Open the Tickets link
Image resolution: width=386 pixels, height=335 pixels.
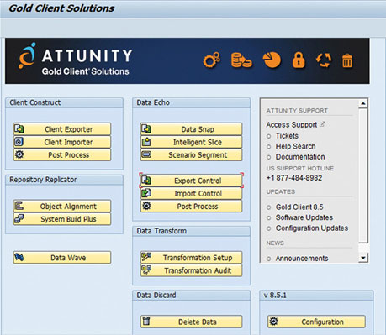point(287,136)
